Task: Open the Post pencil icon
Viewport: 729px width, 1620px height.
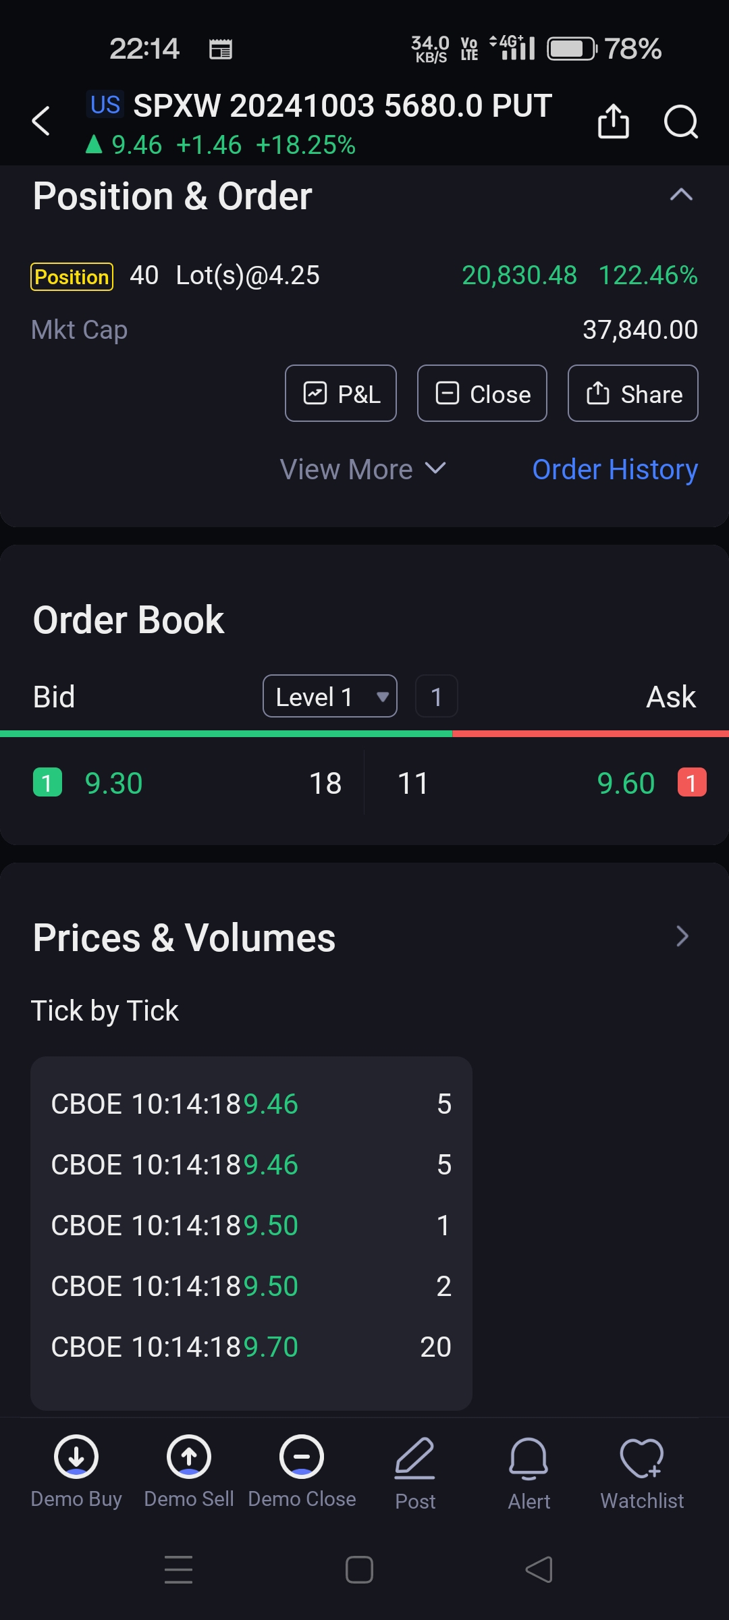Action: pos(414,1459)
